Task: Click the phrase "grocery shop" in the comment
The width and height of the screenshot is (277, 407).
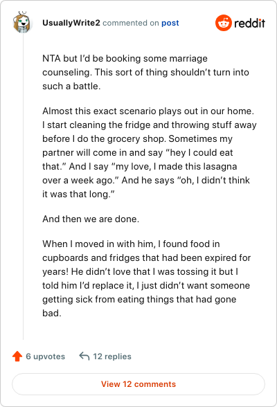Action: [x=136, y=139]
